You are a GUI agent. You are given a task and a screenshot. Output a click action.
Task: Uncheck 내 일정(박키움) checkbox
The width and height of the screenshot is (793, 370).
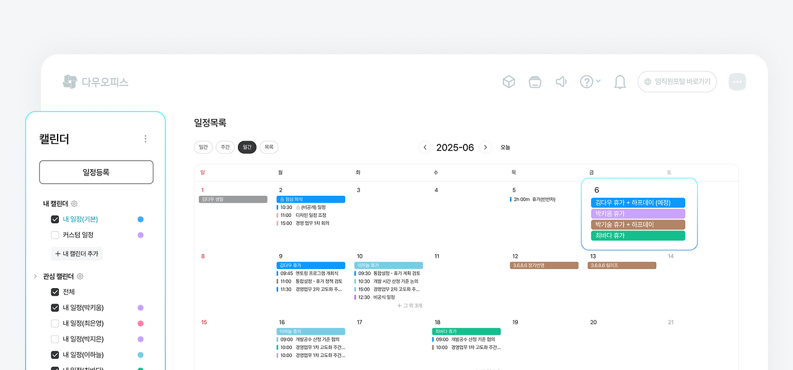click(55, 307)
